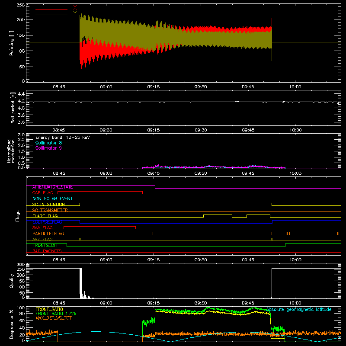Select the GAP_FLAG label
Screen dimensions: 346x346
[x=42, y=192]
